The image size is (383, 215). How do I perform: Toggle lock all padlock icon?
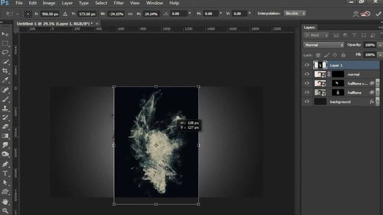point(343,55)
